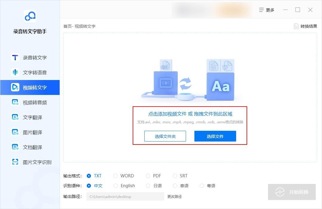Image resolution: width=322 pixels, height=209 pixels.
Task: Select 日语 recognition language
Action: click(x=154, y=186)
